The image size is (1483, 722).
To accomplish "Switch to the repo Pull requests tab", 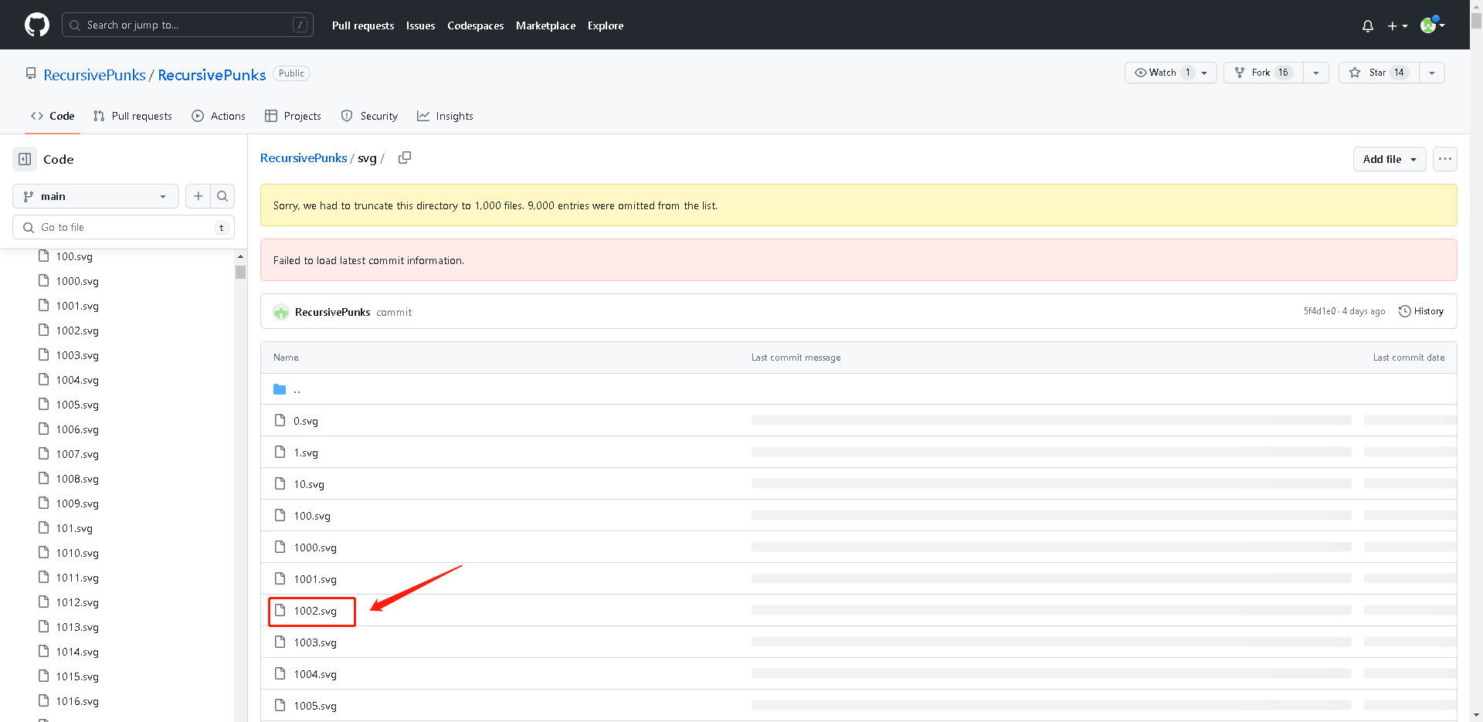I will coord(133,116).
